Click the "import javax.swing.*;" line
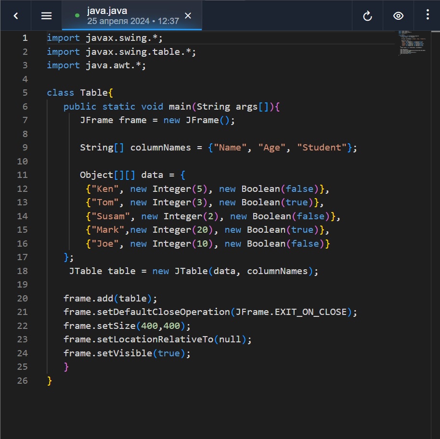The image size is (440, 439). click(x=104, y=38)
